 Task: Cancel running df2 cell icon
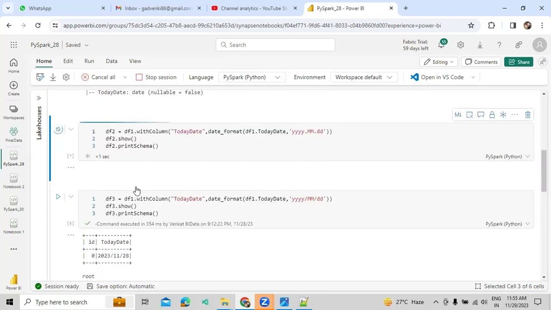(x=58, y=129)
